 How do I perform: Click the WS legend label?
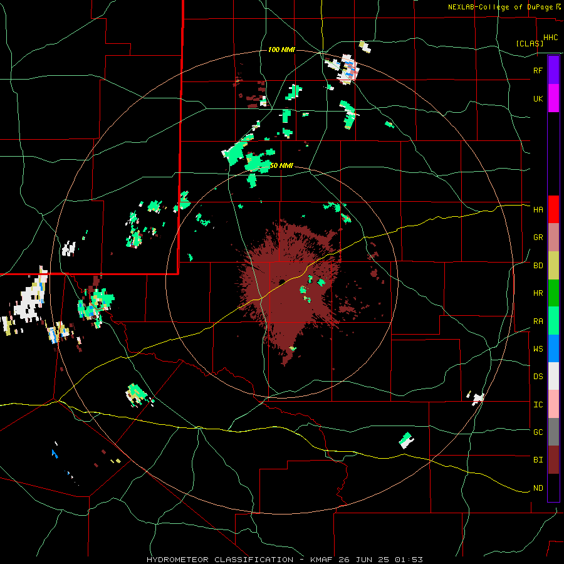coord(538,349)
